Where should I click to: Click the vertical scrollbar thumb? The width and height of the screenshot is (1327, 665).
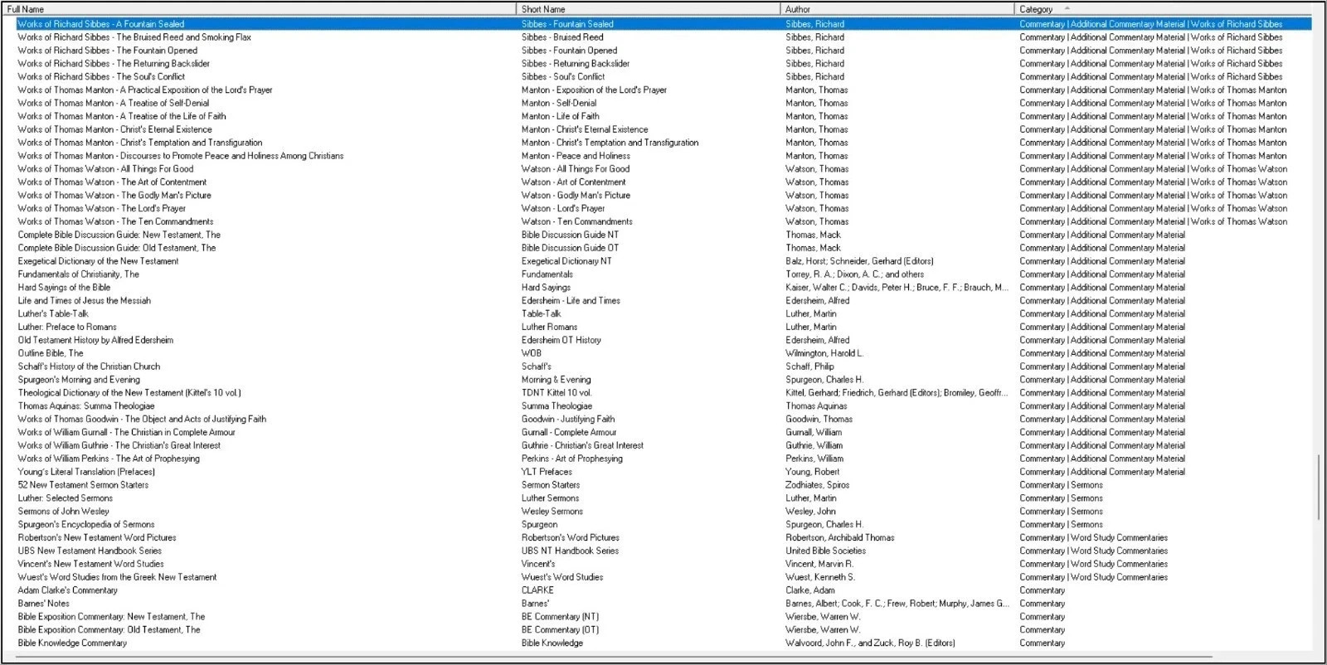1318,488
